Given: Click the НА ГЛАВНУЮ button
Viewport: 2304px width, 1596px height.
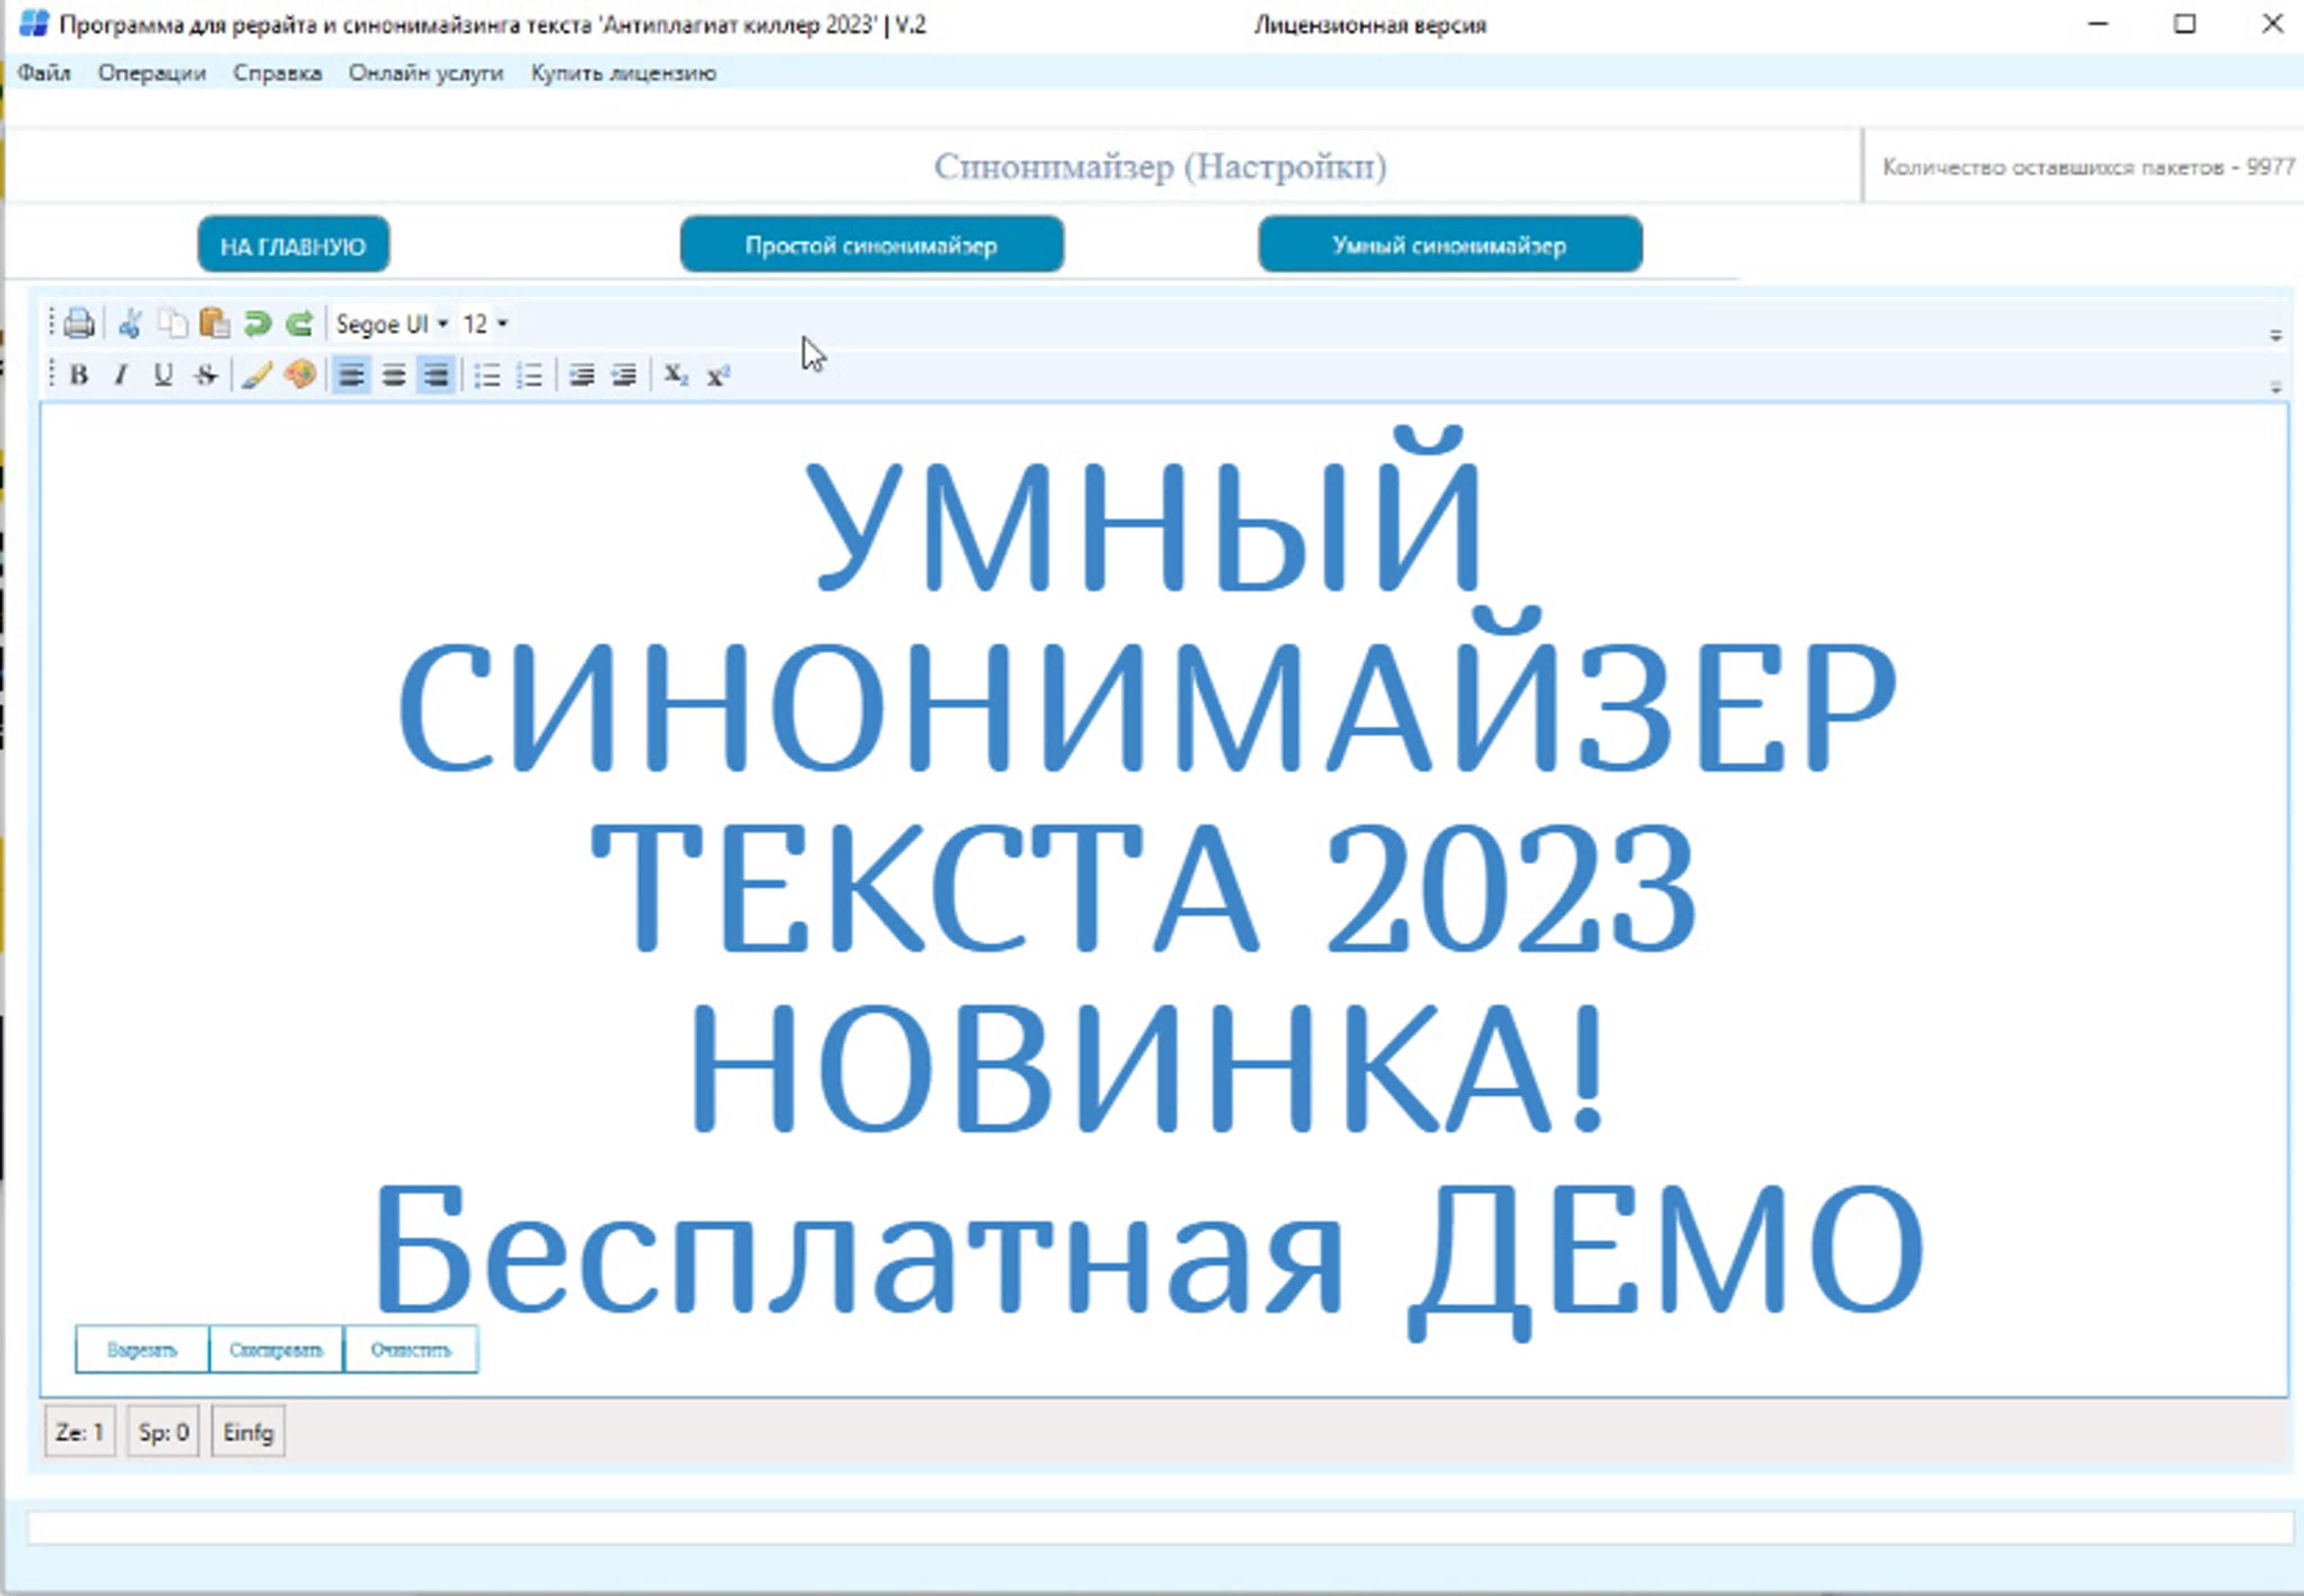Looking at the screenshot, I should click(x=293, y=246).
